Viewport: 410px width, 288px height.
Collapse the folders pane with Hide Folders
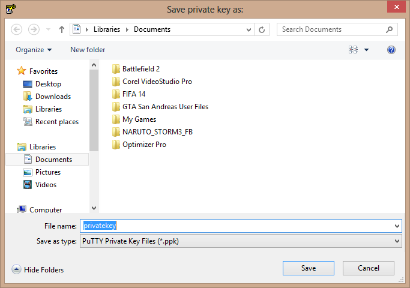38,270
